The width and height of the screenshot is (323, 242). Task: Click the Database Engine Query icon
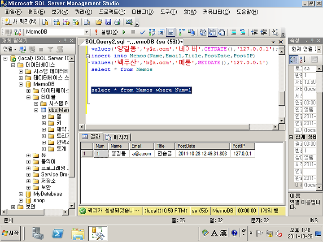coord(45,22)
